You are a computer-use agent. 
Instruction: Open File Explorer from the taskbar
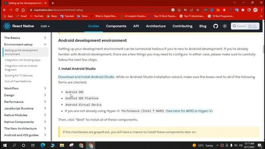62,145
